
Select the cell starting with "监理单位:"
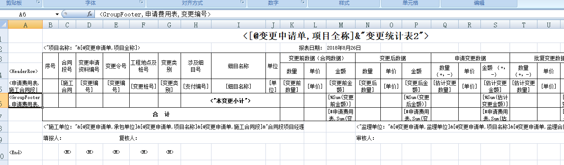click(460, 127)
